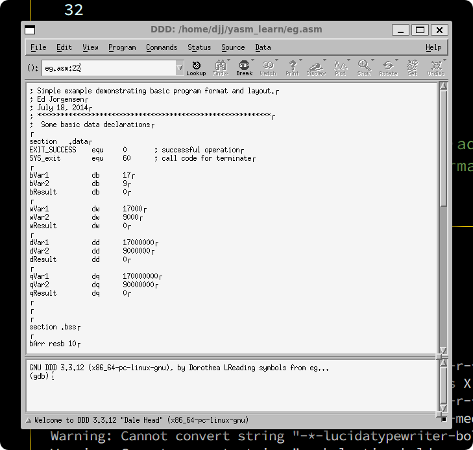Click the 'bVar2 db 9' line
Screen dimensions: 473x450
80,184
